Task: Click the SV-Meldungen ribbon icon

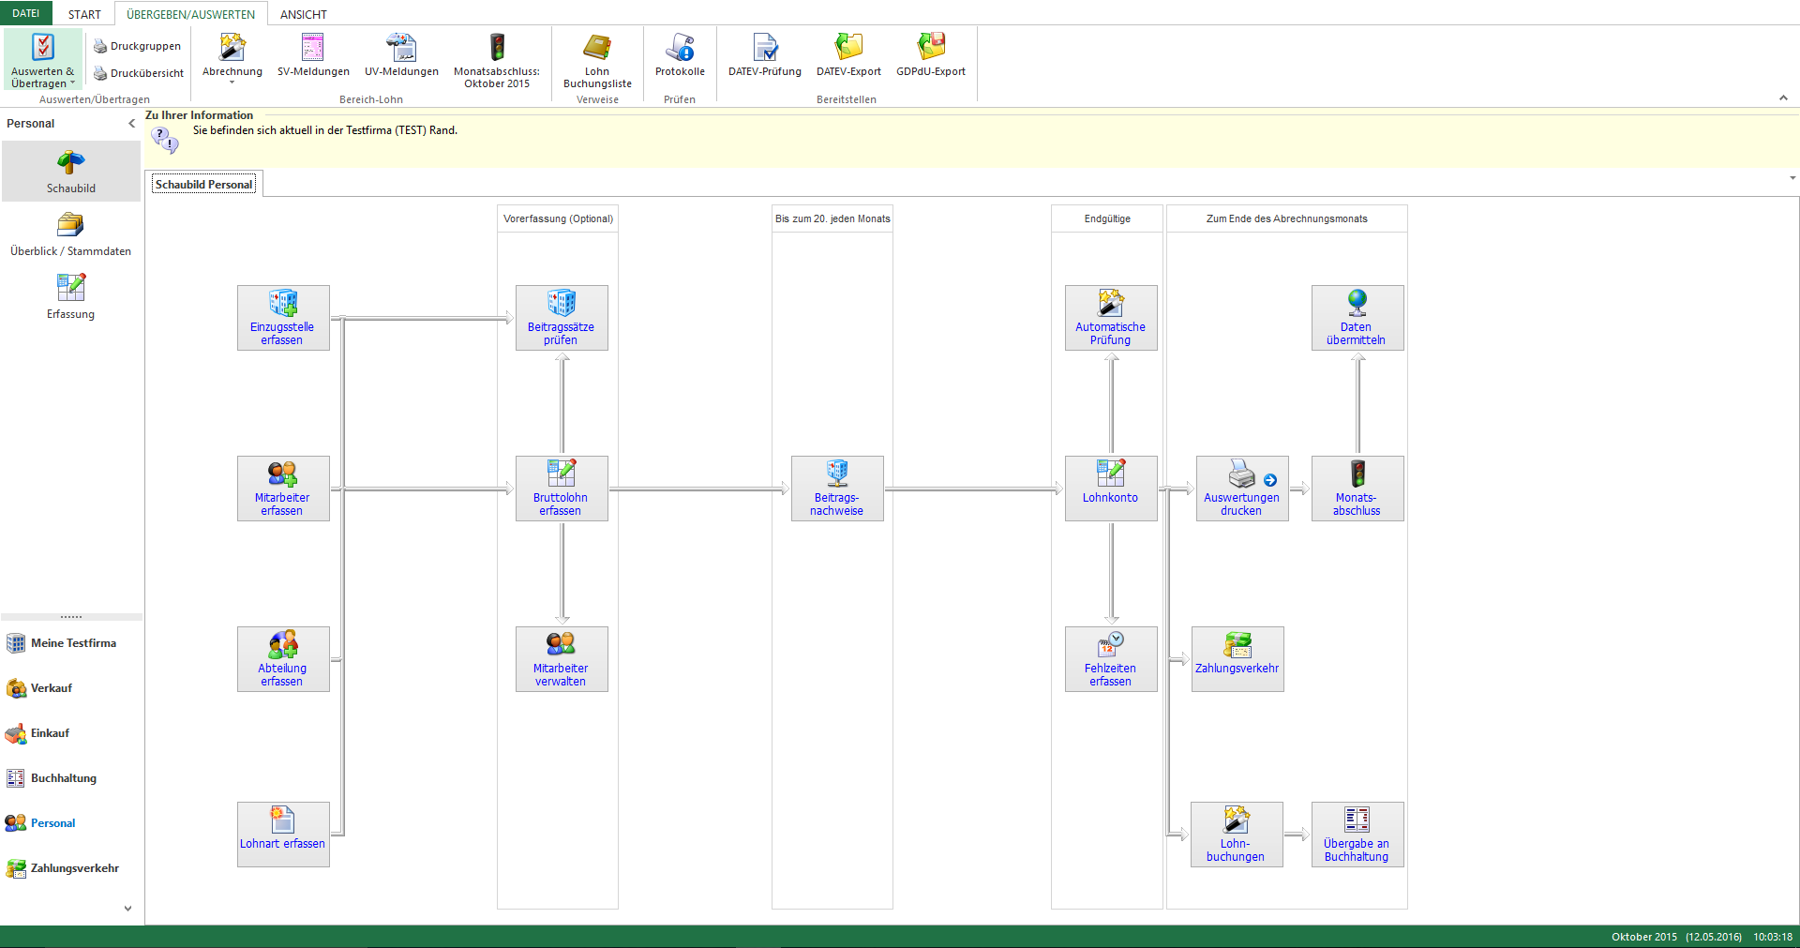Action: [313, 49]
